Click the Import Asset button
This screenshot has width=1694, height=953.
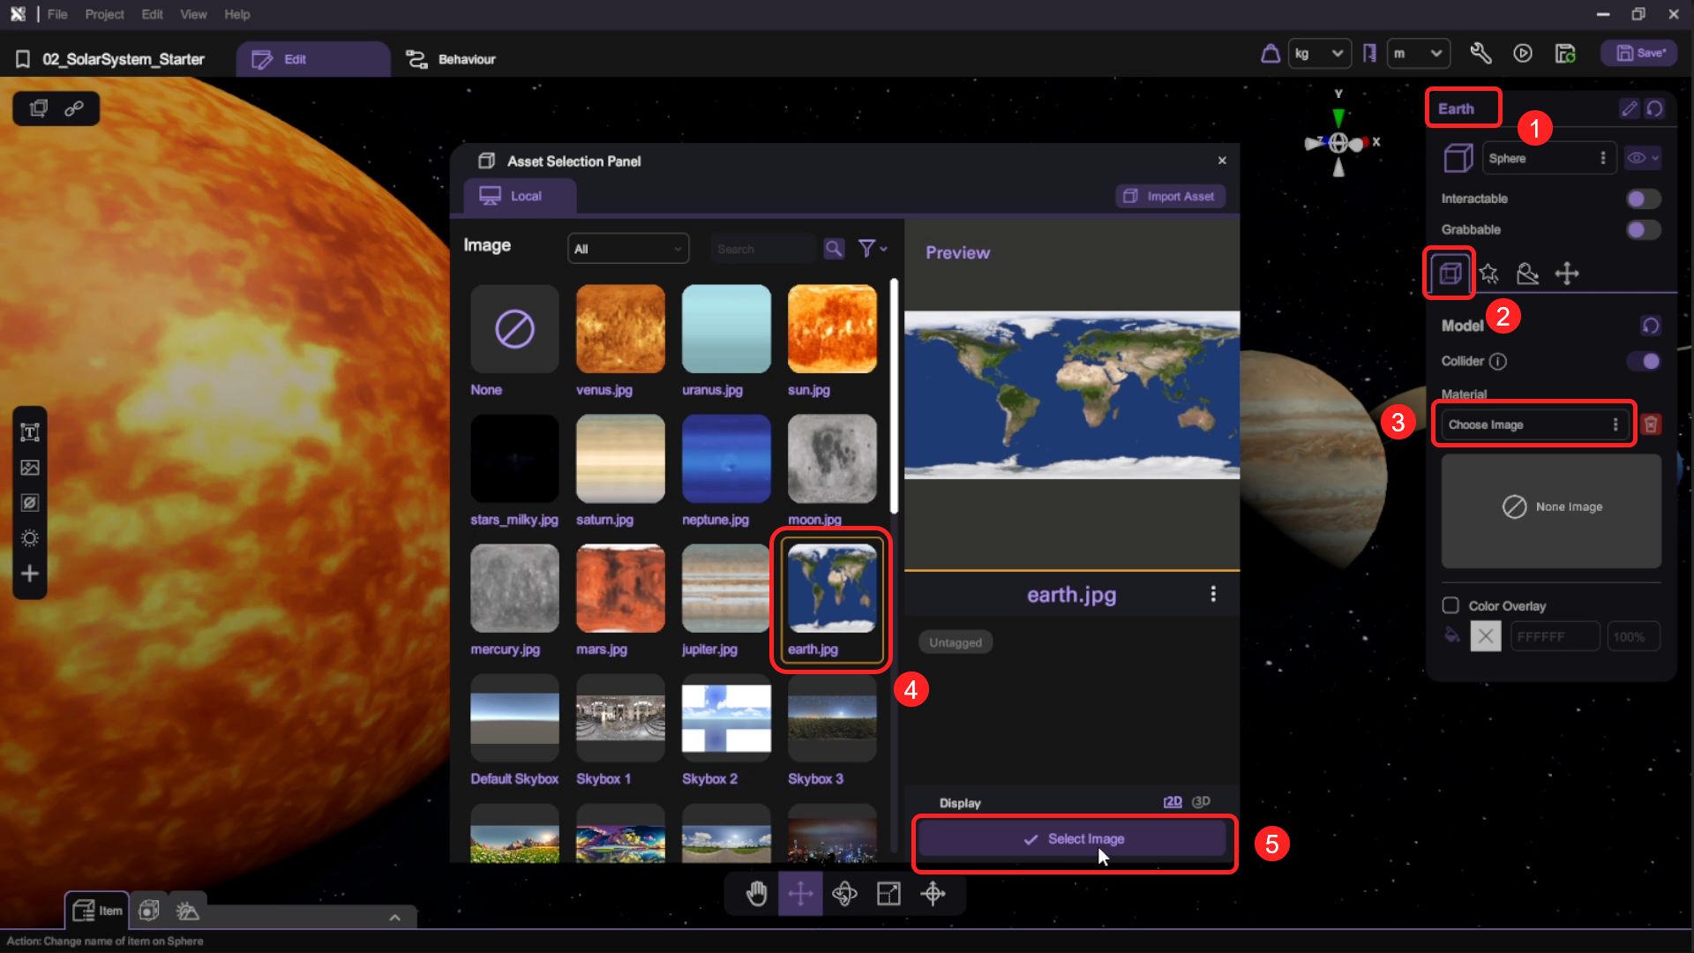tap(1170, 196)
